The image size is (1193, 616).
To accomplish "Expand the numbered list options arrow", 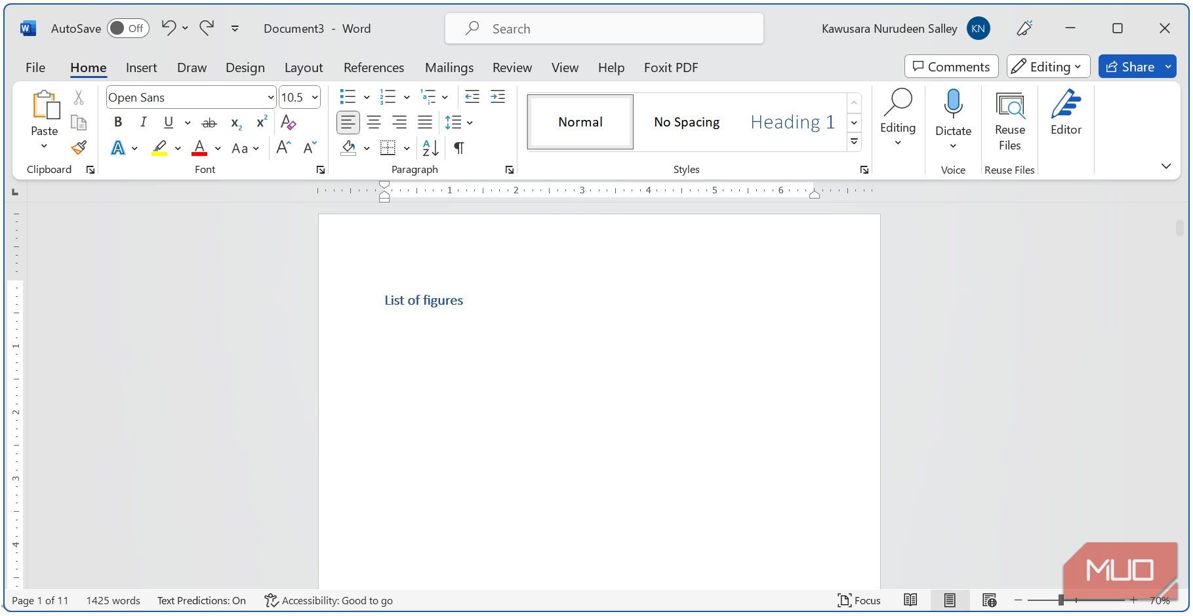I will click(x=407, y=98).
